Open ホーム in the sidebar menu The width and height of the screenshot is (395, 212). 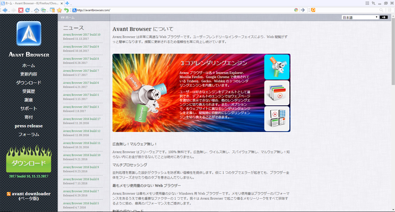tap(28, 66)
